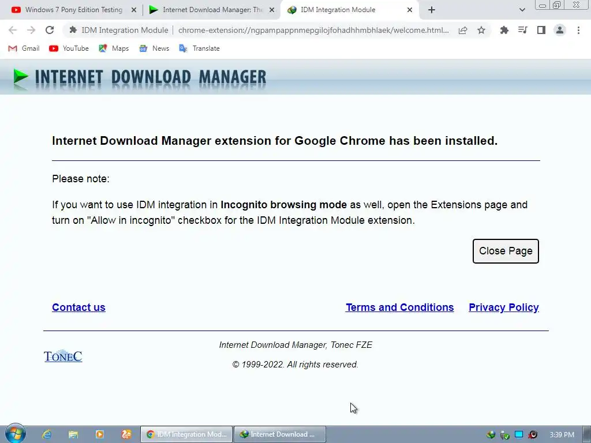Click the 3:39 PM clock

point(562,435)
